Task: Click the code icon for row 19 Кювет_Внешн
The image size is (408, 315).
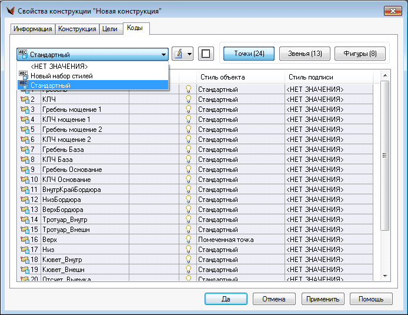Action: [x=25, y=270]
